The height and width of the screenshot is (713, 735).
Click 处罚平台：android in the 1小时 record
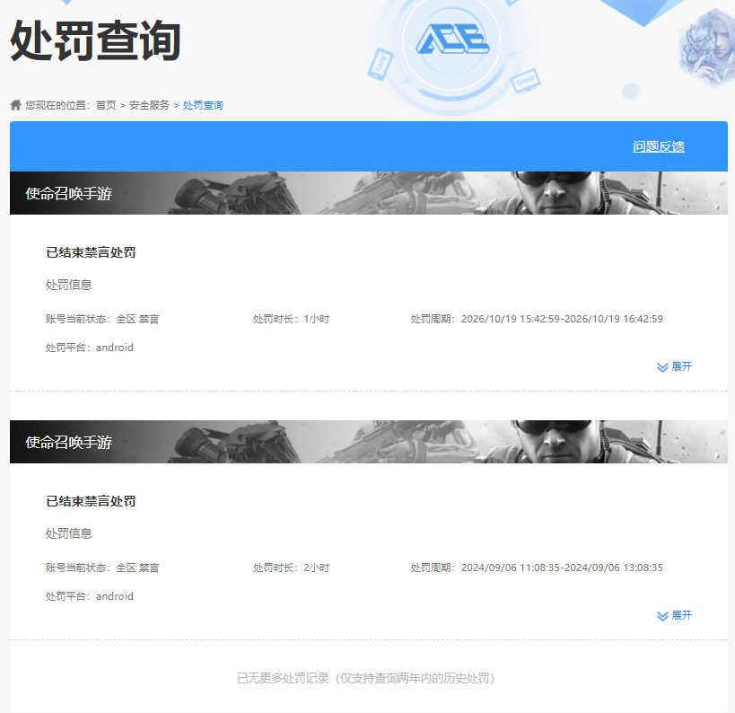[90, 348]
